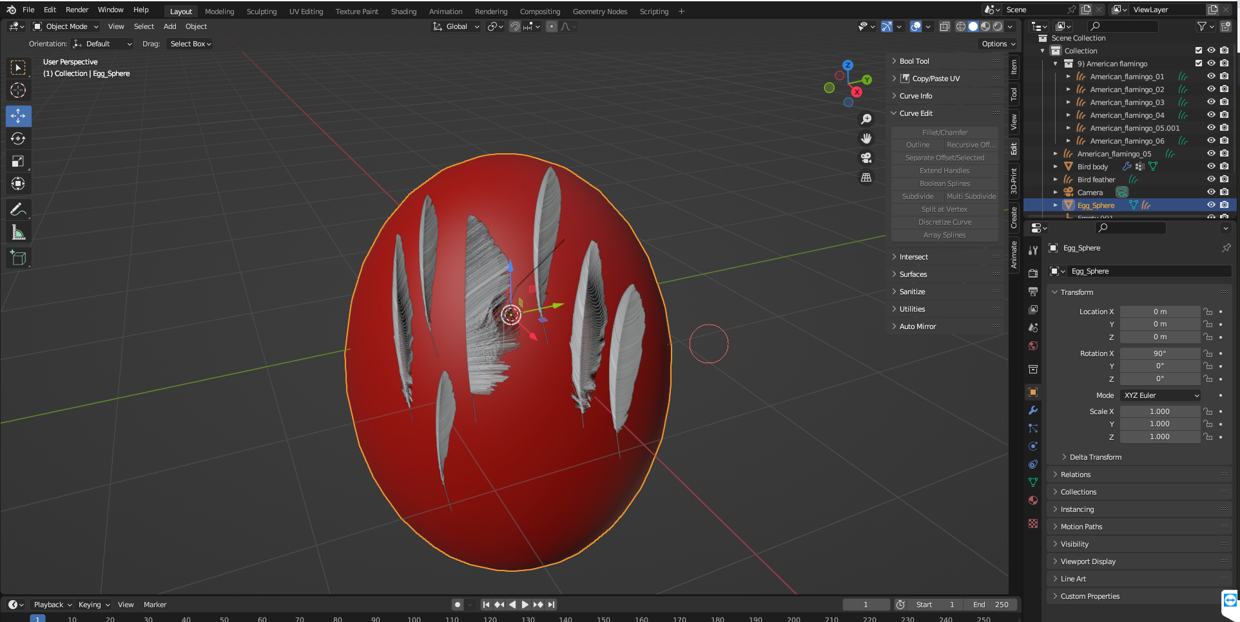Switch to the Geometry Nodes workspace tab
This screenshot has height=622, width=1240.
click(599, 12)
